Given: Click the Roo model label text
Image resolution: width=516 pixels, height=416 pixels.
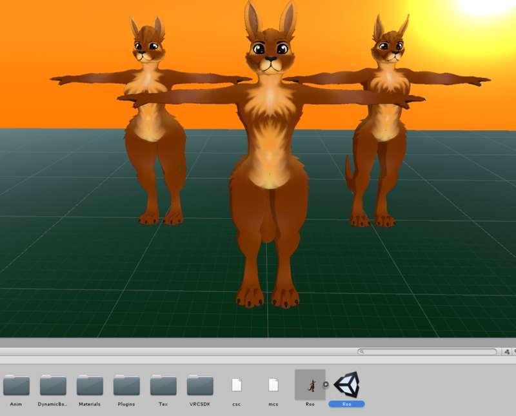Looking at the screenshot, I should [310, 404].
